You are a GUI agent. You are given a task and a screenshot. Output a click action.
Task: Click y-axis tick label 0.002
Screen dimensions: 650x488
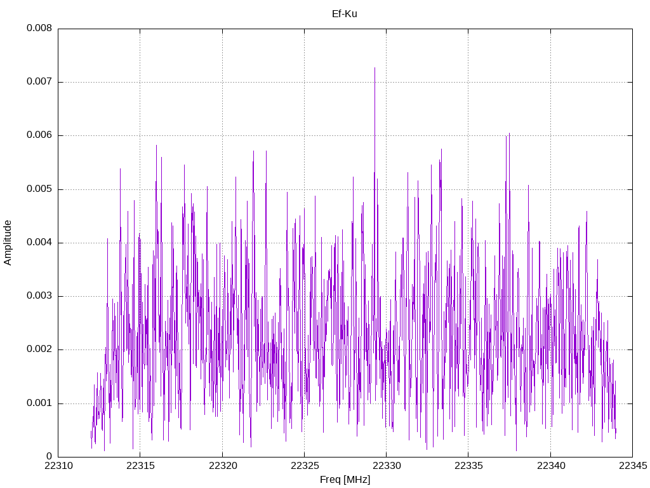coord(39,349)
